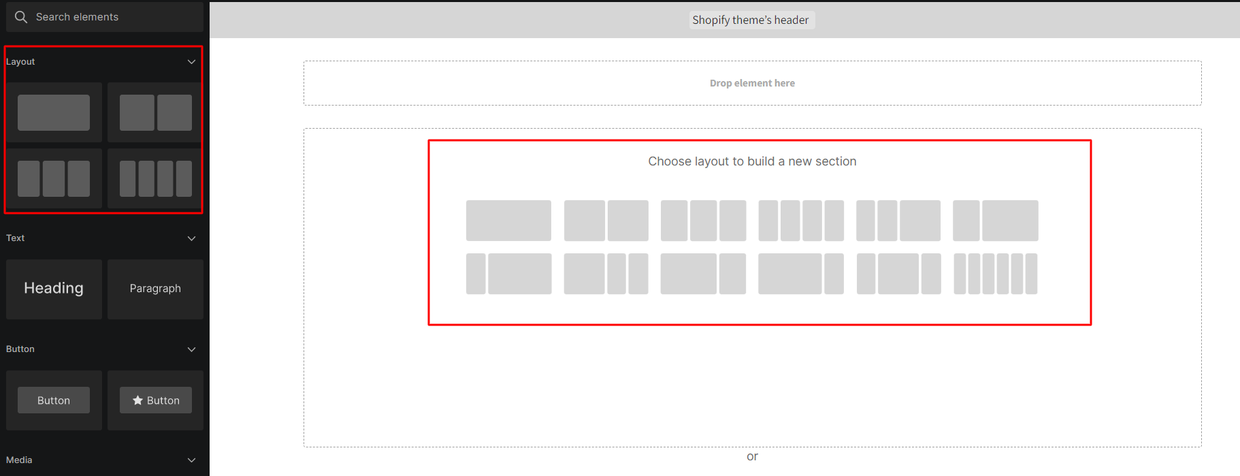Image resolution: width=1240 pixels, height=476 pixels.
Task: Choose the one-quarter three-quarters section layout
Action: [508, 274]
